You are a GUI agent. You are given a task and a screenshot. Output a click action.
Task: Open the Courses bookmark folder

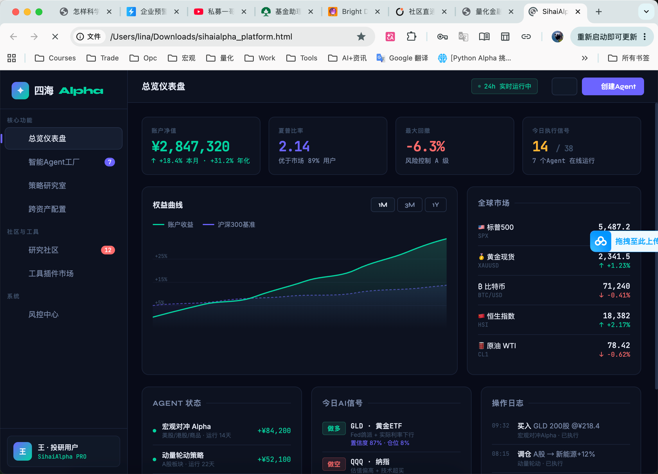[x=55, y=58]
